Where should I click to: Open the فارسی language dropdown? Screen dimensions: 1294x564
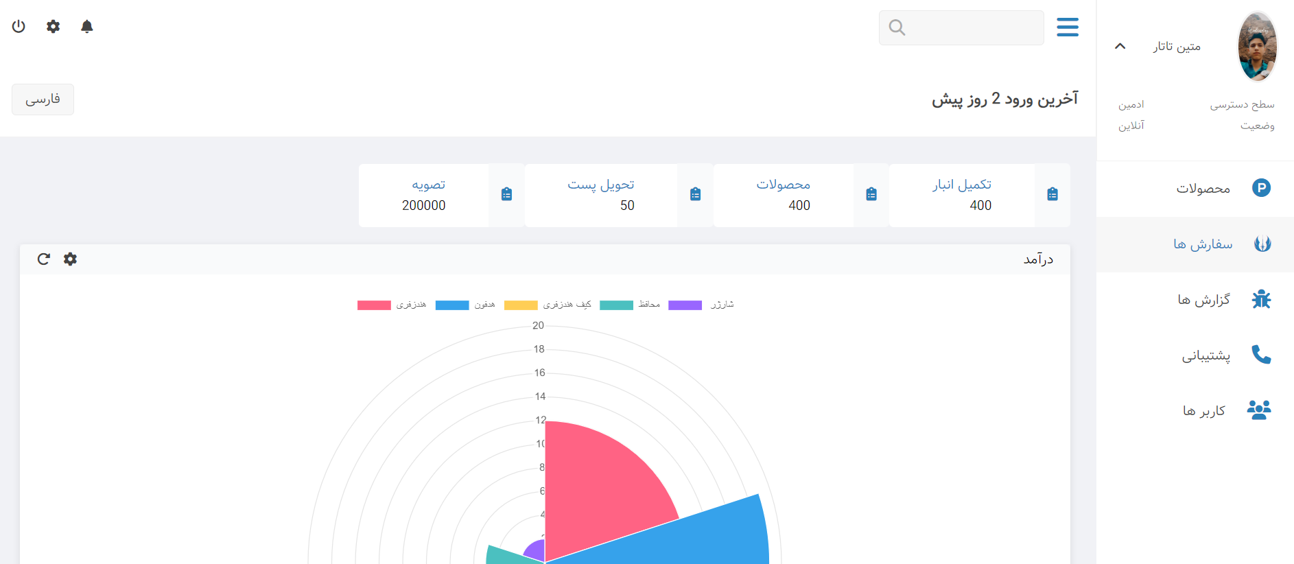tap(43, 99)
